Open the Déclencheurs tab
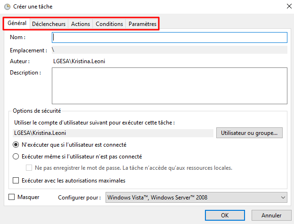 click(x=49, y=24)
